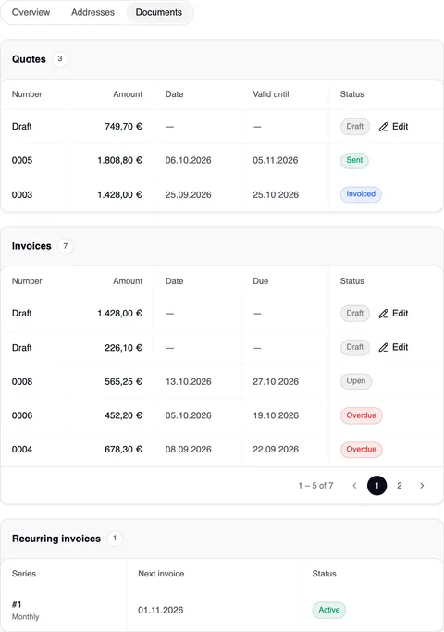The image size is (444, 632).
Task: Click the next invoice date 01.11.2026
Action: pos(161,610)
